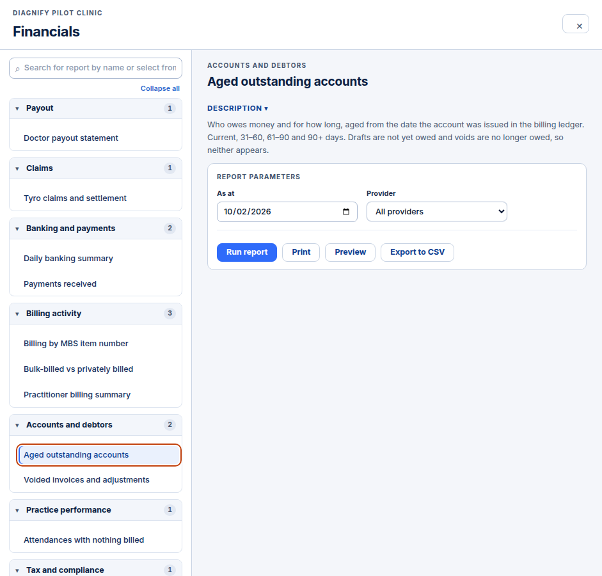Click the Print button
Screen dimensions: 602x576
[x=301, y=252]
